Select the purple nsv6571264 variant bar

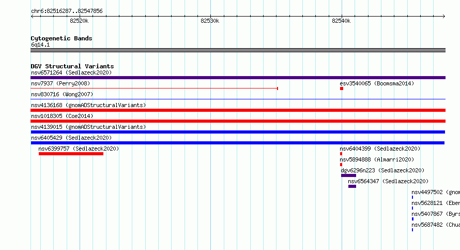pos(238,78)
